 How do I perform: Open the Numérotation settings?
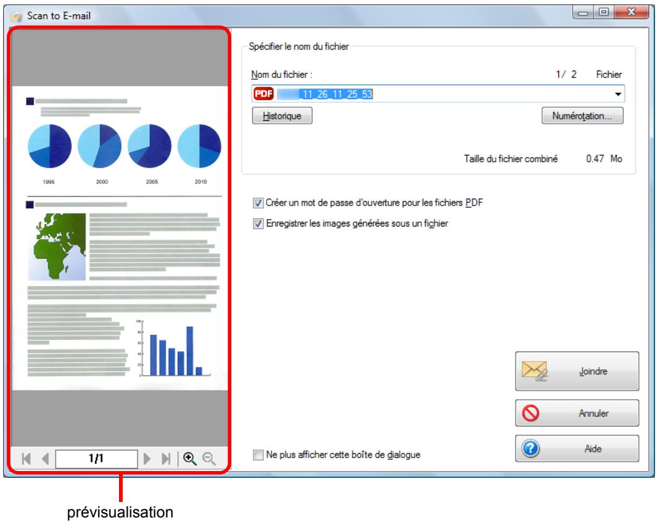(x=582, y=116)
